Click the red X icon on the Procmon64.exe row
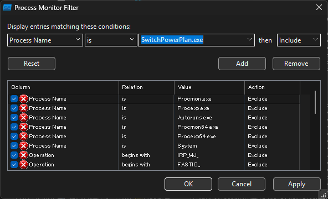The width and height of the screenshot is (328, 199). 23,127
